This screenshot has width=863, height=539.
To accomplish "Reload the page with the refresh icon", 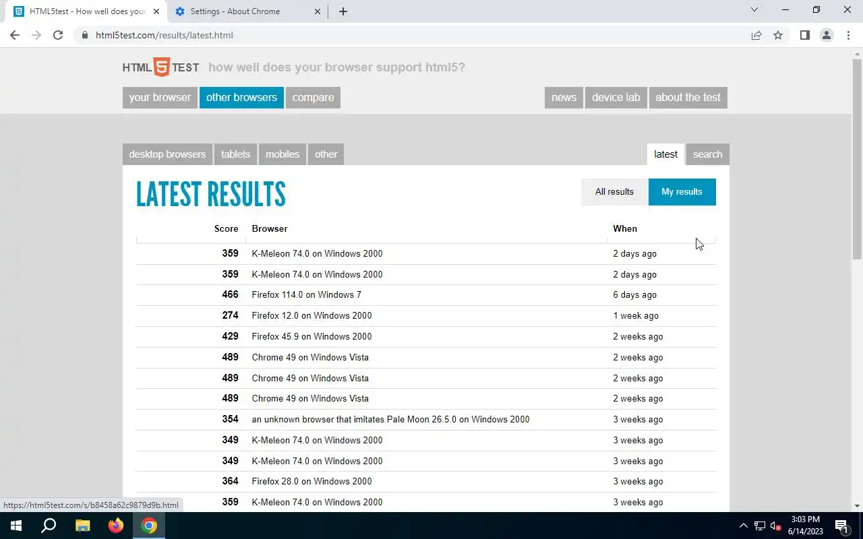I will (x=58, y=35).
